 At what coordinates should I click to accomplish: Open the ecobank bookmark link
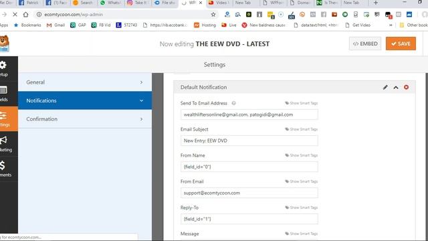coord(165,25)
